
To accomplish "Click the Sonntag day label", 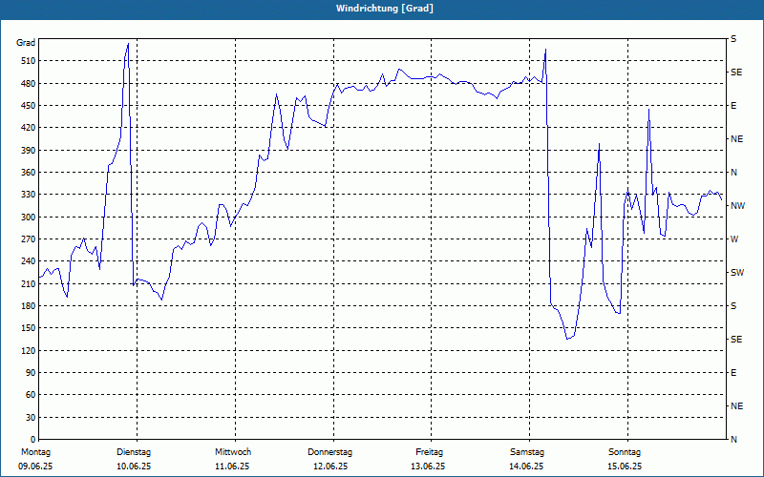I will click(x=625, y=452).
